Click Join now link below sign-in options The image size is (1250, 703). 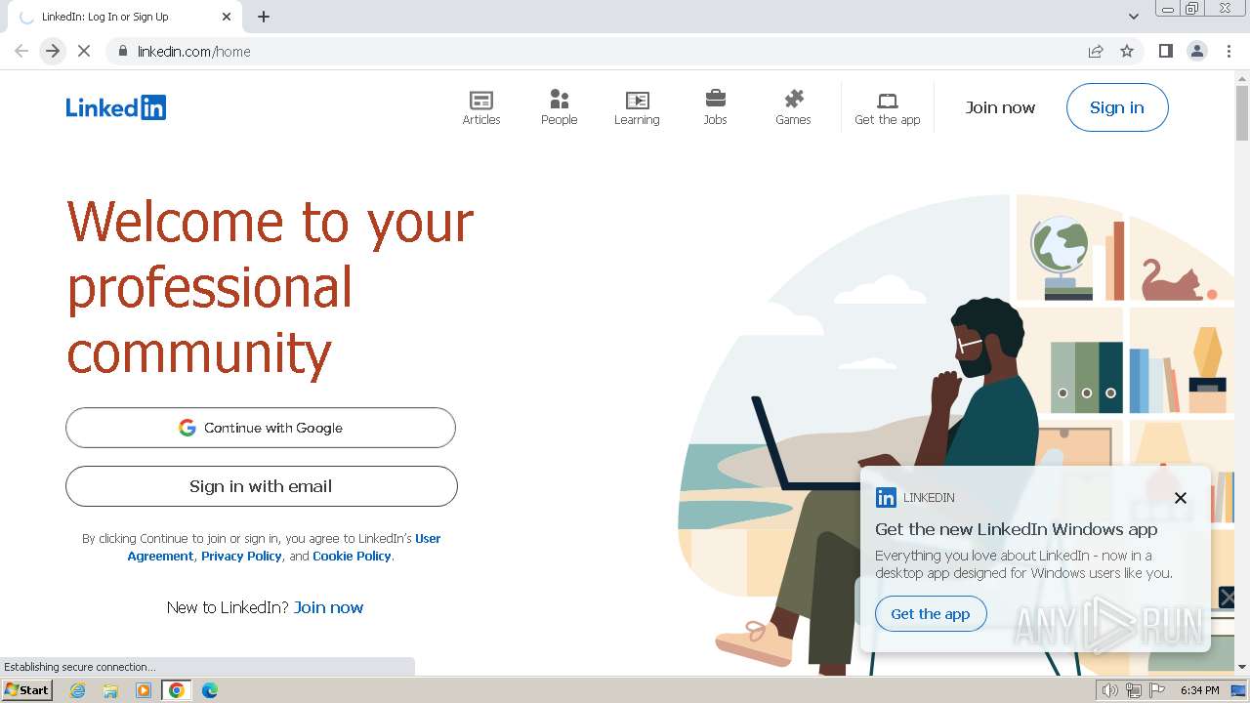pyautogui.click(x=328, y=607)
